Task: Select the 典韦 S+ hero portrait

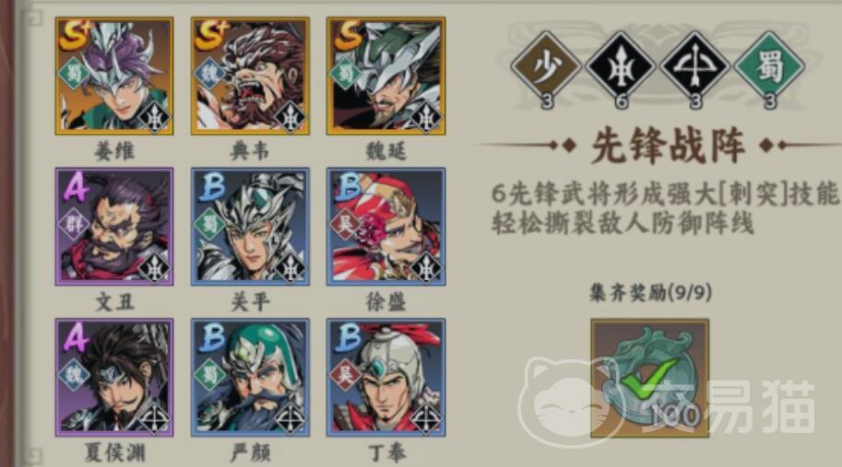Action: (250, 76)
